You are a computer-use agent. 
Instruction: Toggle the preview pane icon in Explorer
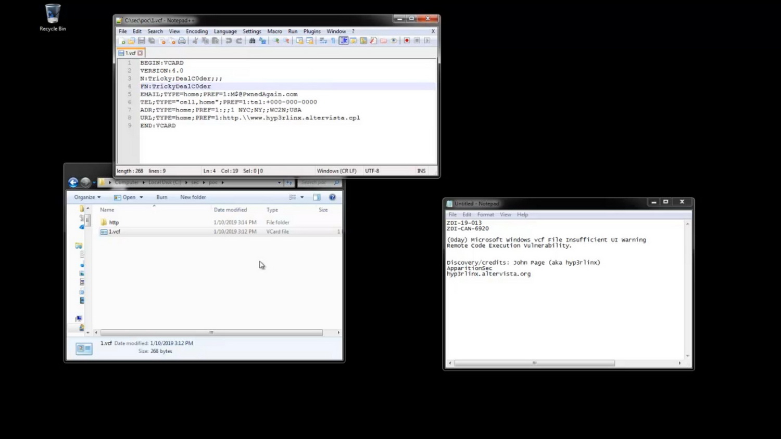coord(317,197)
